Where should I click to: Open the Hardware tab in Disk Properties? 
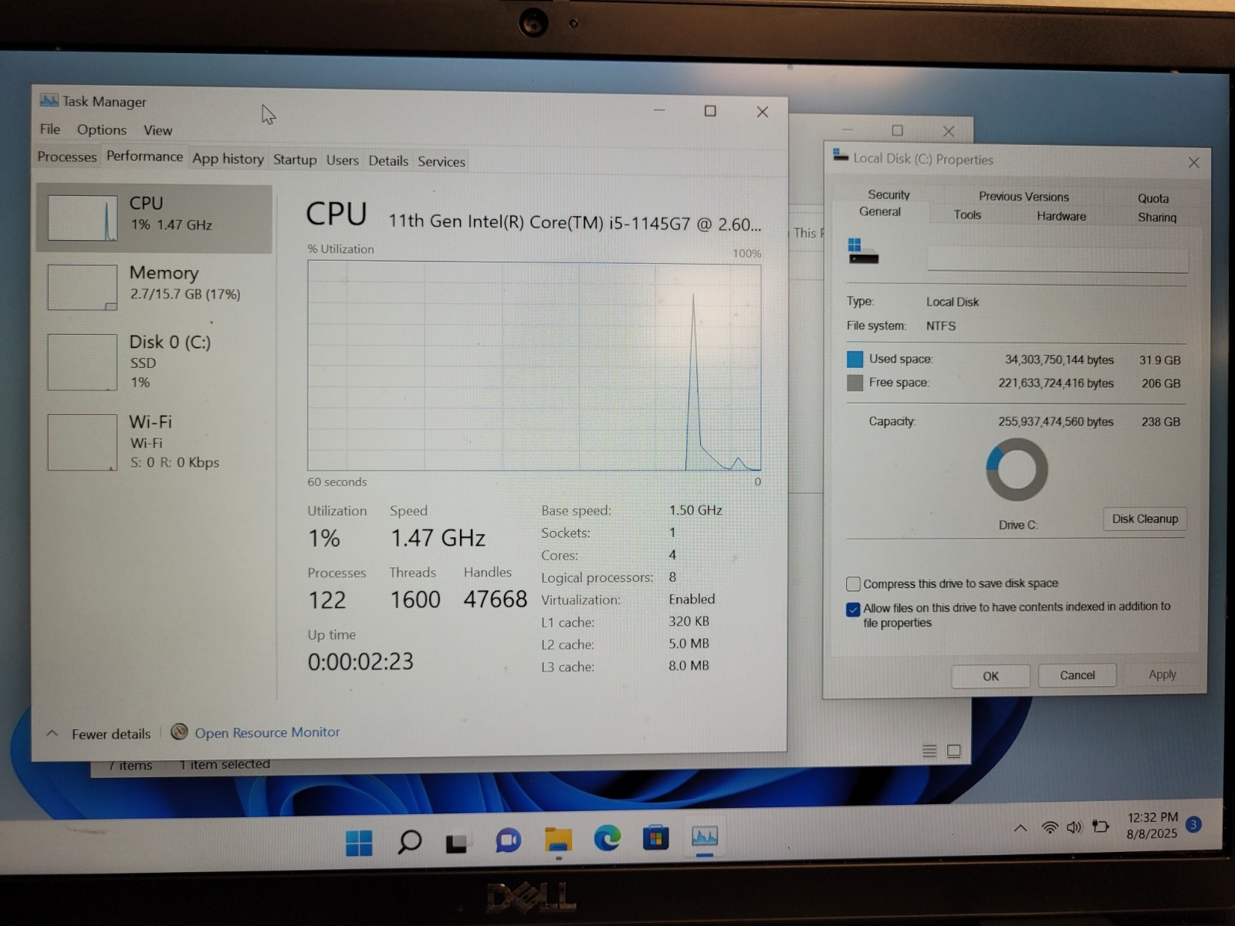tap(1061, 217)
